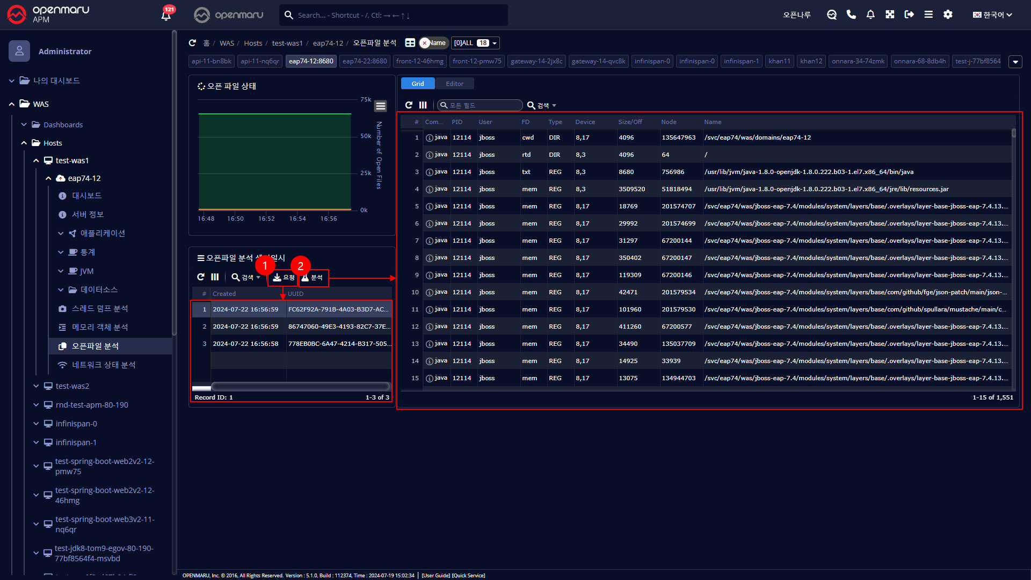Expand the JVM tree node

pos(61,271)
